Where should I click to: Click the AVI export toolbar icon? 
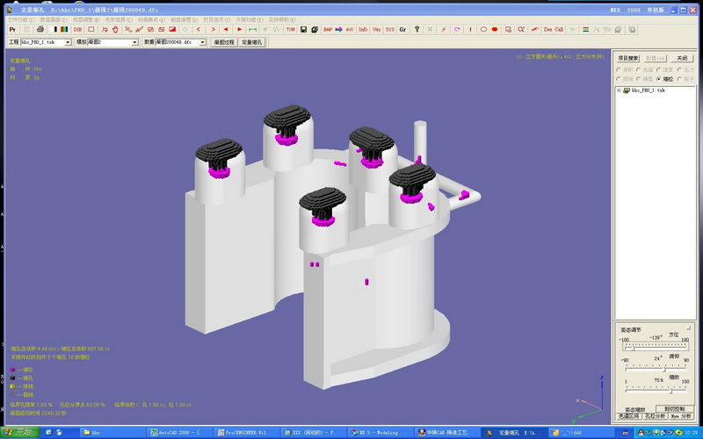click(x=349, y=29)
